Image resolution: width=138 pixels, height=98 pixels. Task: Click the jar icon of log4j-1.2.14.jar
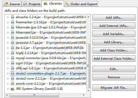click(x=13, y=53)
